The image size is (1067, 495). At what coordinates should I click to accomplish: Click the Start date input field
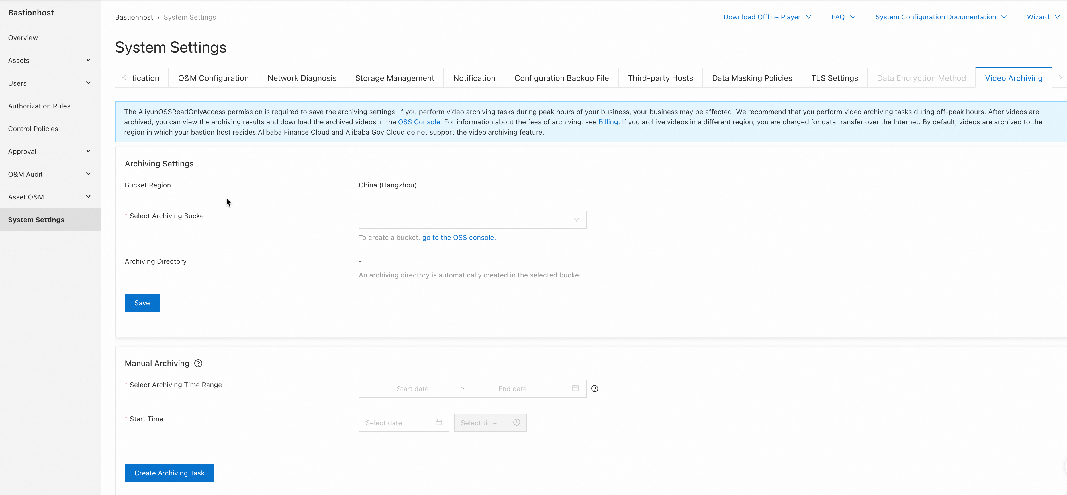coord(412,389)
